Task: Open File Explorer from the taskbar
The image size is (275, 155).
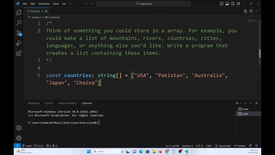Action: 154,152
